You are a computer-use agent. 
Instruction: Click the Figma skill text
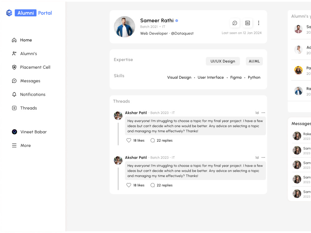pos(236,77)
